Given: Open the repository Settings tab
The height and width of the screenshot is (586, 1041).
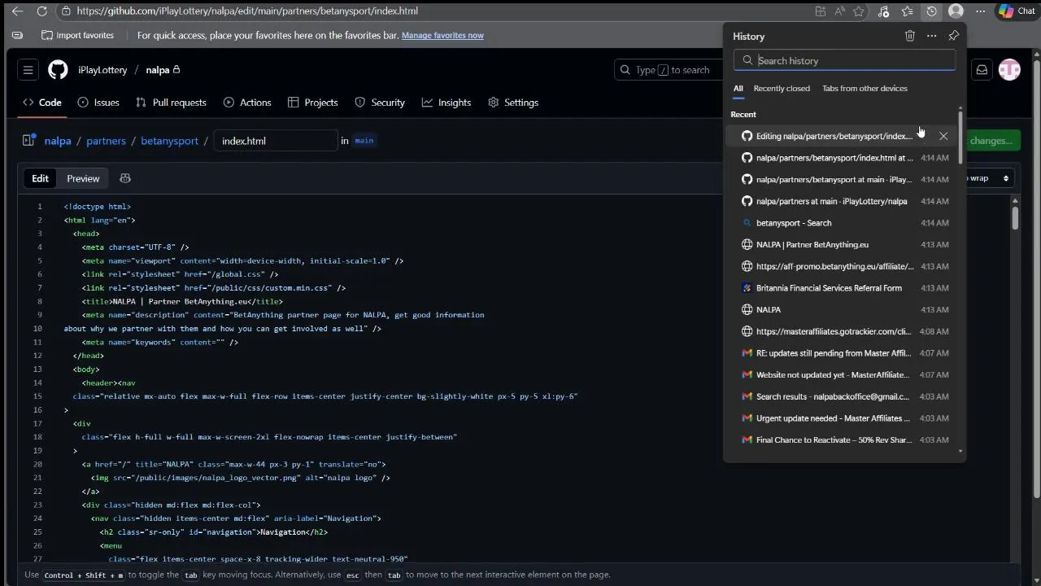Looking at the screenshot, I should (x=513, y=103).
